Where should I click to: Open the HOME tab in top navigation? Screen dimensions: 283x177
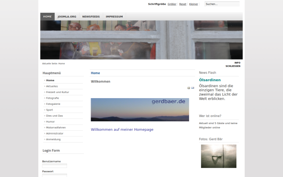point(48,17)
